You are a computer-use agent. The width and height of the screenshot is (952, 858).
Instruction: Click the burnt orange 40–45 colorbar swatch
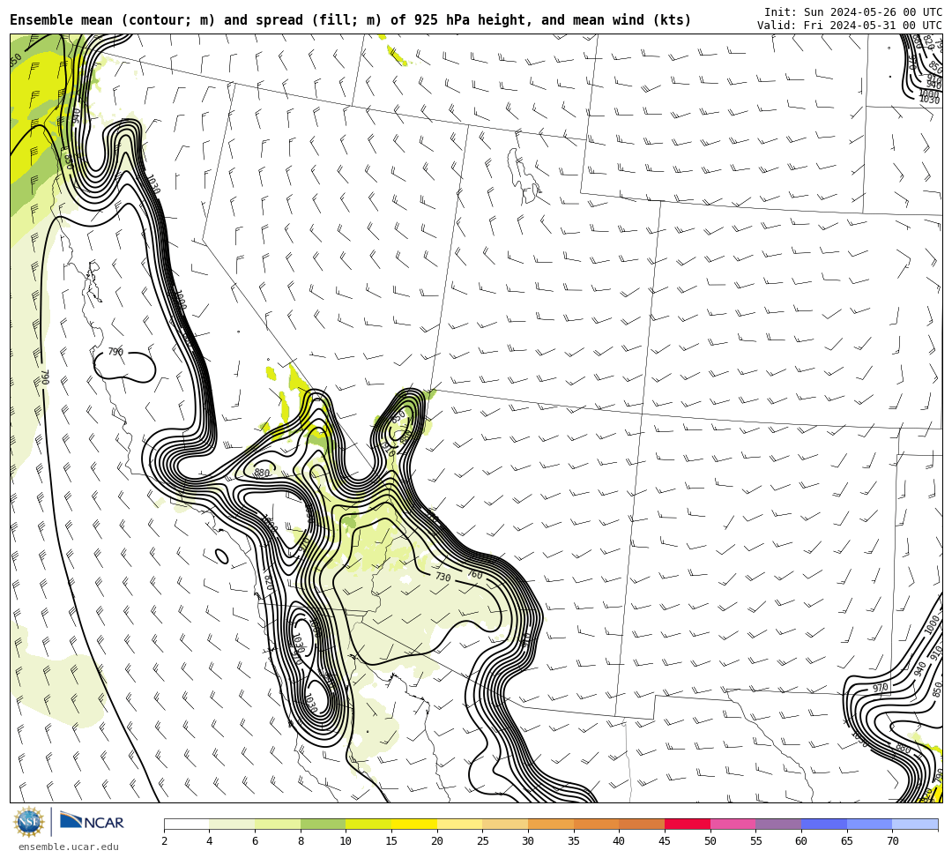click(642, 824)
